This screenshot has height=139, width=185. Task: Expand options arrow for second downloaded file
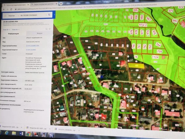50,129
